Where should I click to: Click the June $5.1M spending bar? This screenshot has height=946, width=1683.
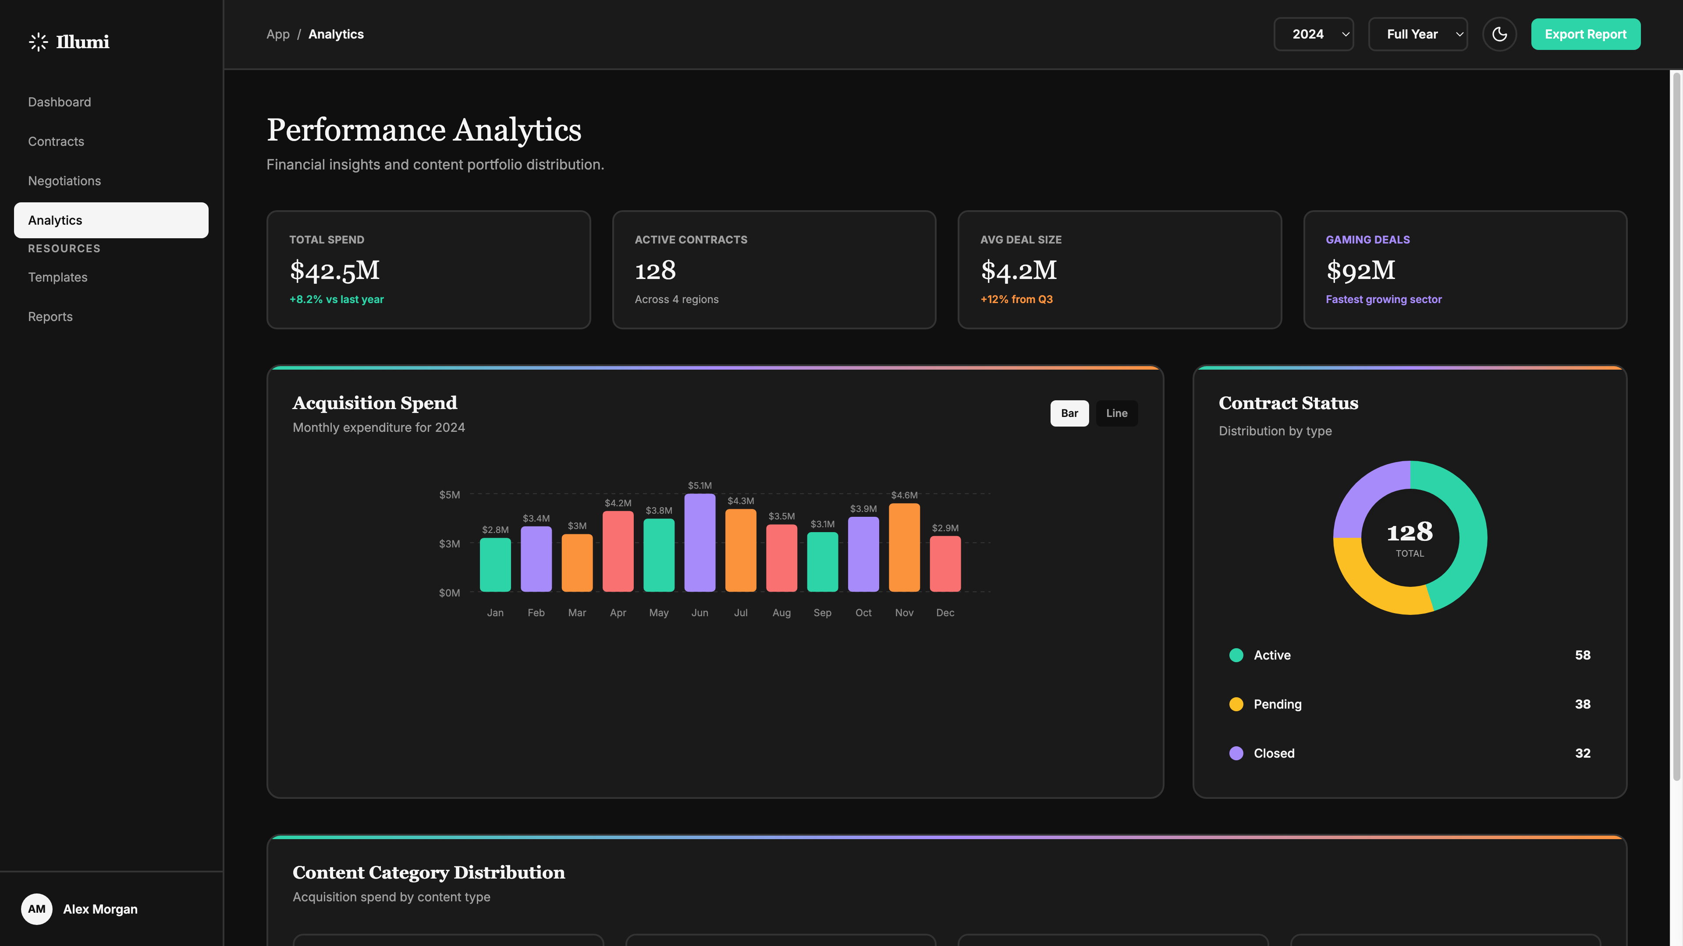pos(699,542)
